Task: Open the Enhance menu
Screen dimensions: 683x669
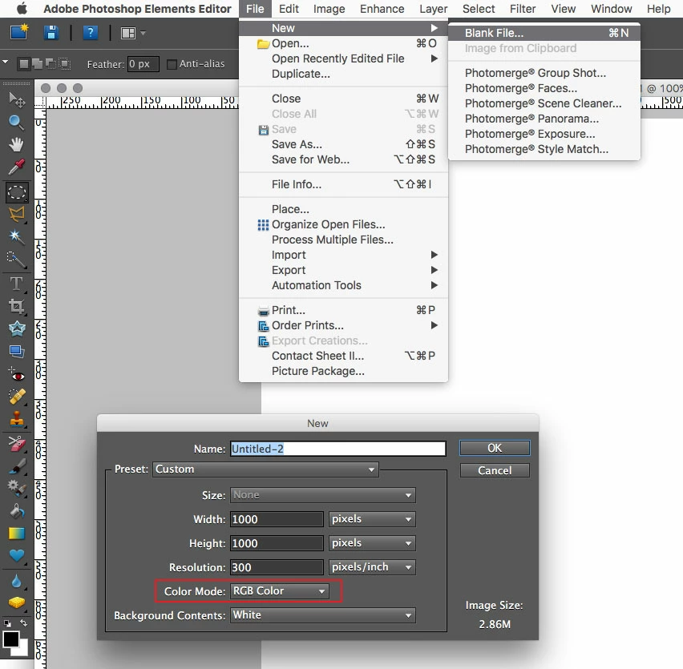Action: (x=382, y=9)
